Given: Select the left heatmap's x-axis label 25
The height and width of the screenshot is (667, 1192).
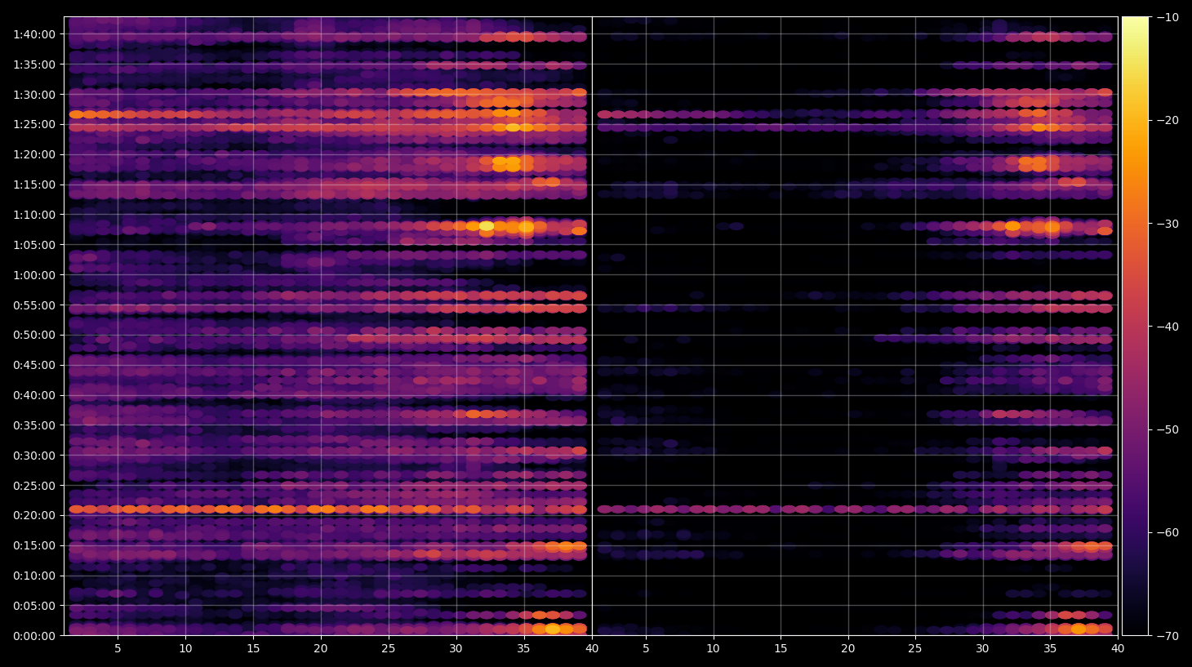Looking at the screenshot, I should pos(388,649).
